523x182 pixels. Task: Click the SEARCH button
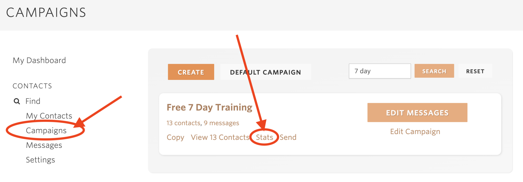point(434,71)
